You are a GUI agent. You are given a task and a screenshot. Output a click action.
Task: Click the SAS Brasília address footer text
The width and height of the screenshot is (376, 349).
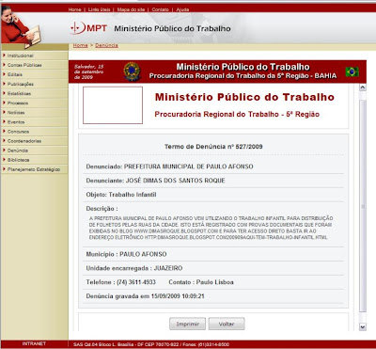[x=151, y=344]
